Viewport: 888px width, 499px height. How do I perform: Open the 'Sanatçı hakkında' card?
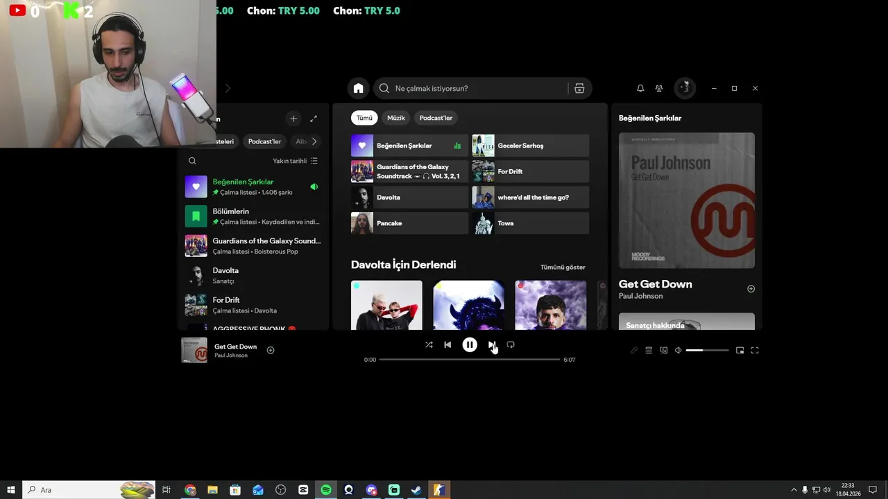(x=687, y=322)
